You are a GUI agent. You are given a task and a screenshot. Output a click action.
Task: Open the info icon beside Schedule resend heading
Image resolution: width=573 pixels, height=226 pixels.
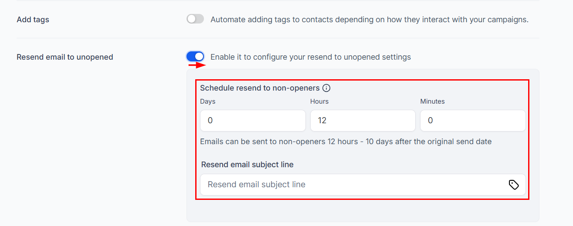tap(326, 88)
